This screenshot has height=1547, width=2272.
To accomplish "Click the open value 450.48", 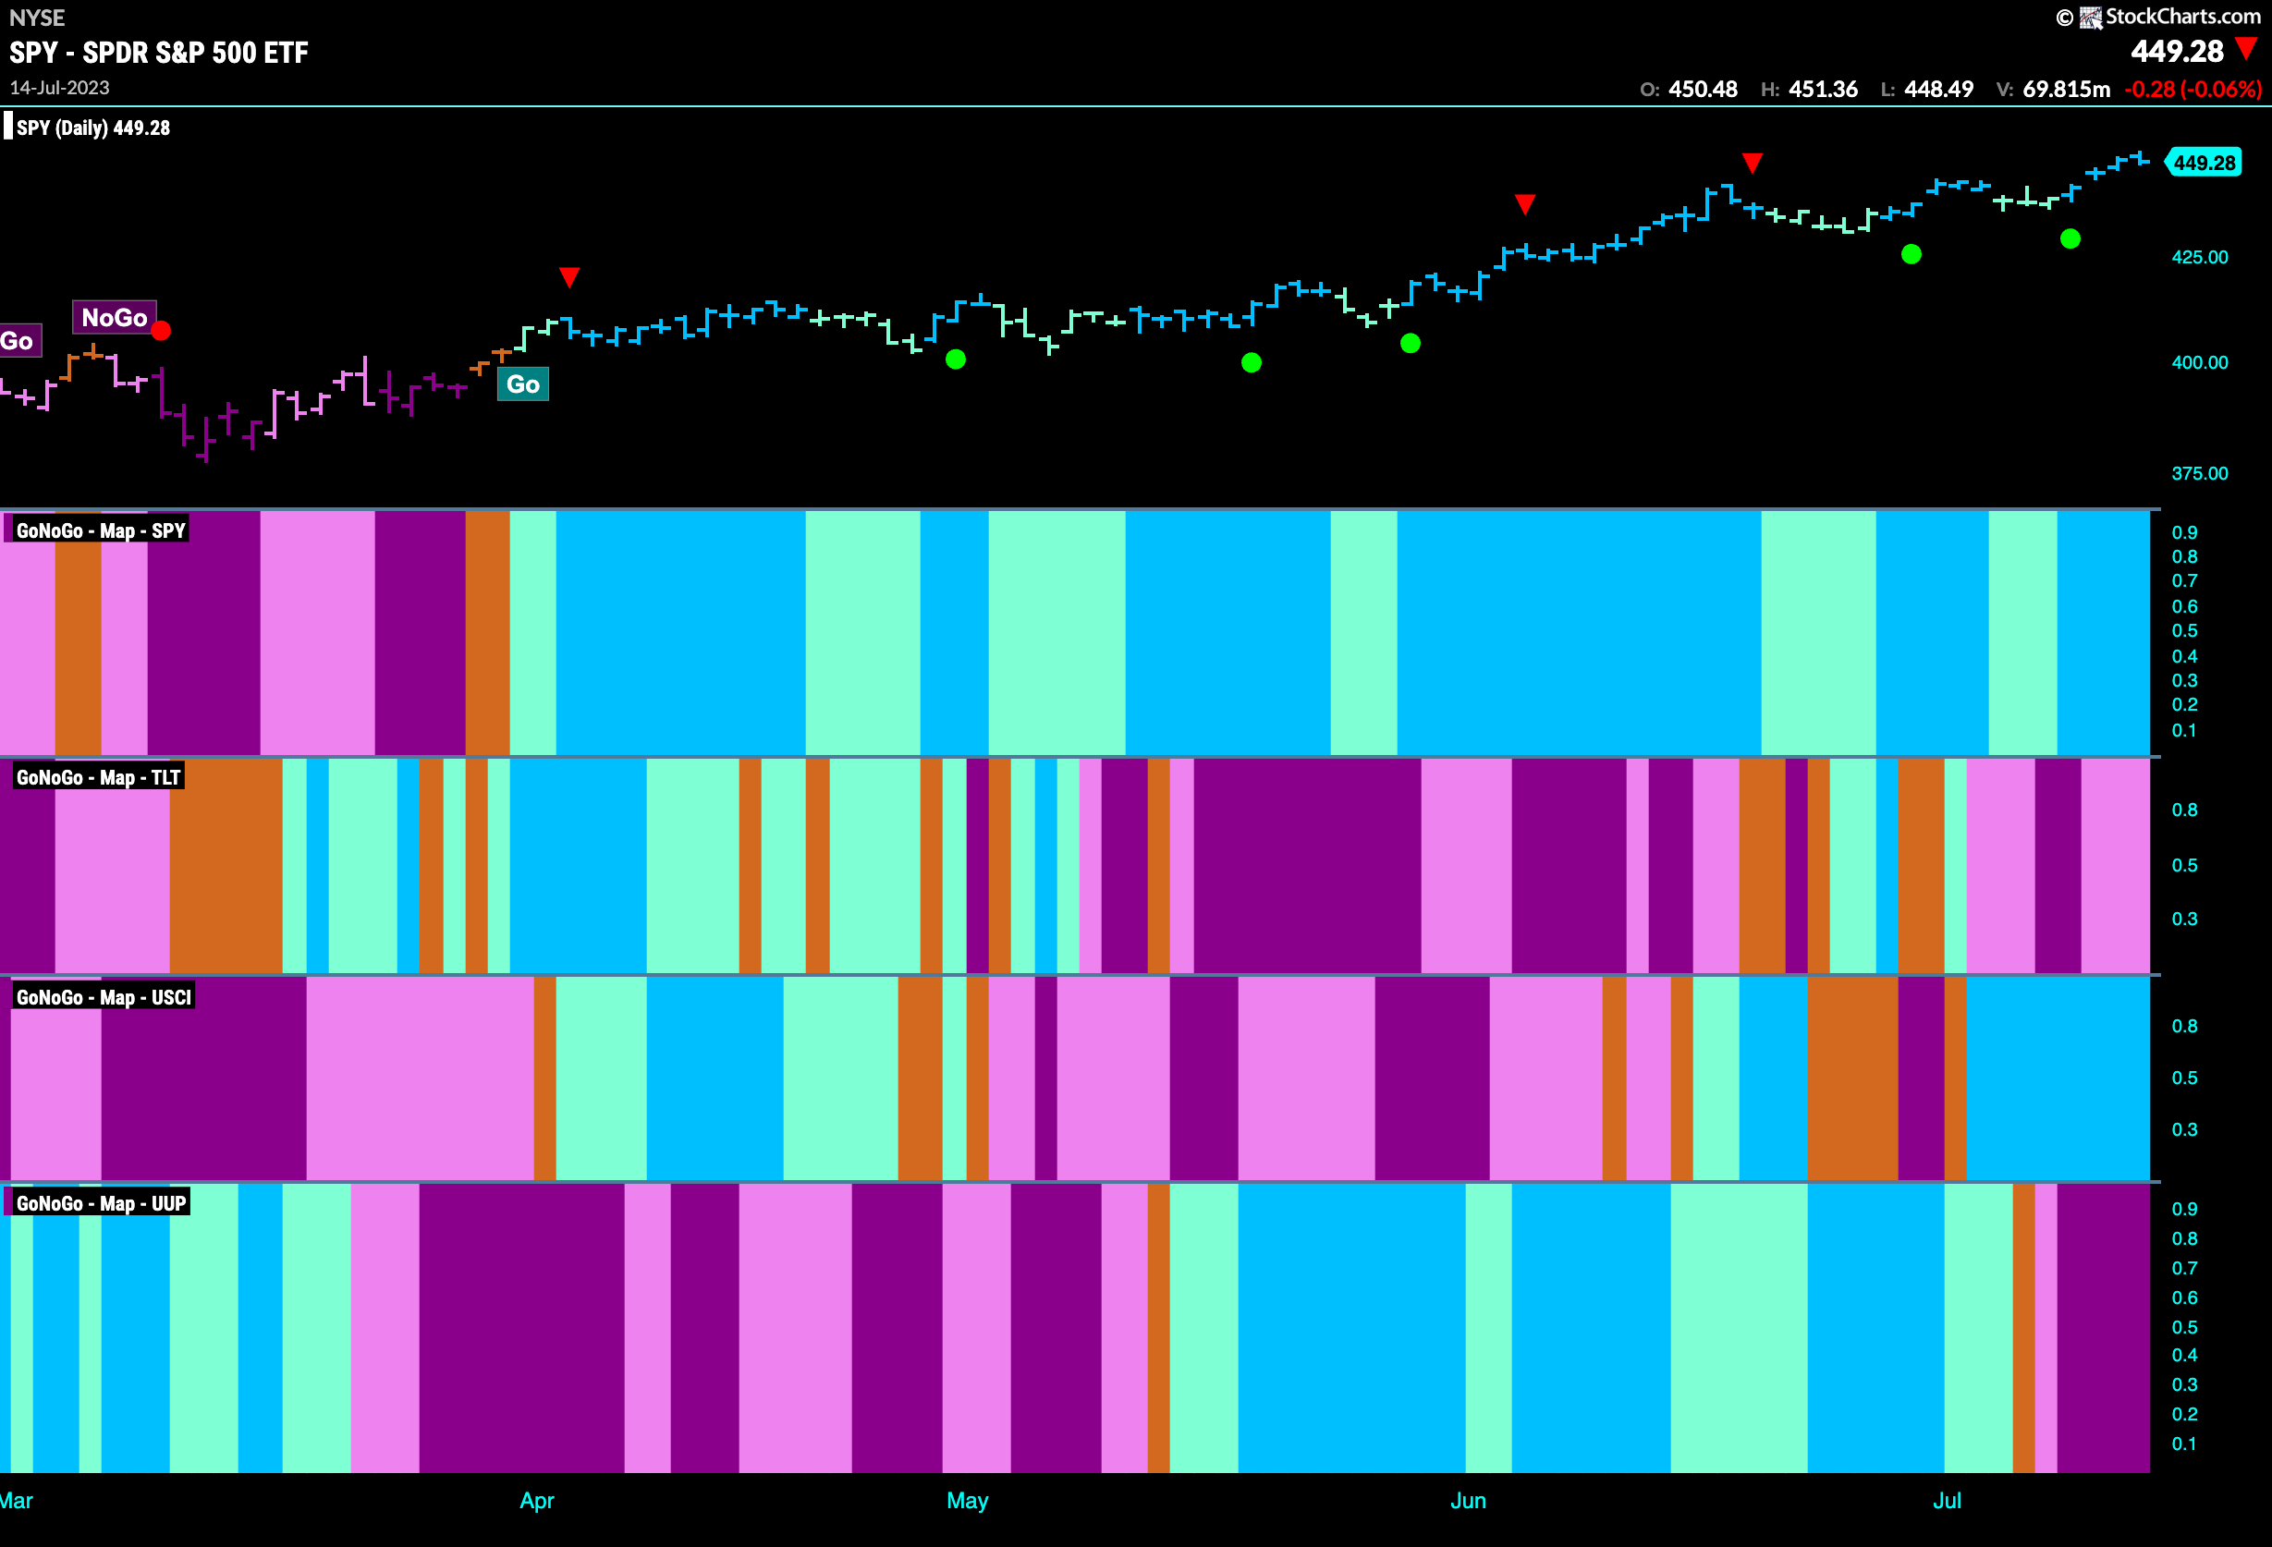I will click(1702, 89).
